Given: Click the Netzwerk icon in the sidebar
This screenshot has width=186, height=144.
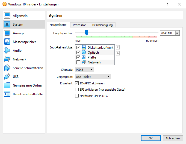Looking at the screenshot, I should pos(7,59).
